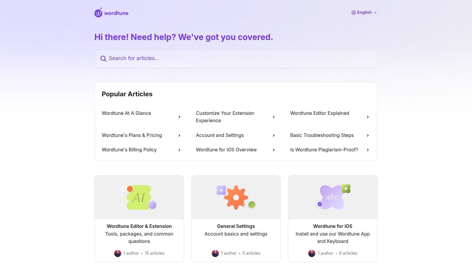Click chevron beside Wordtune for iOS Overview
472x265 pixels.
pyautogui.click(x=274, y=150)
